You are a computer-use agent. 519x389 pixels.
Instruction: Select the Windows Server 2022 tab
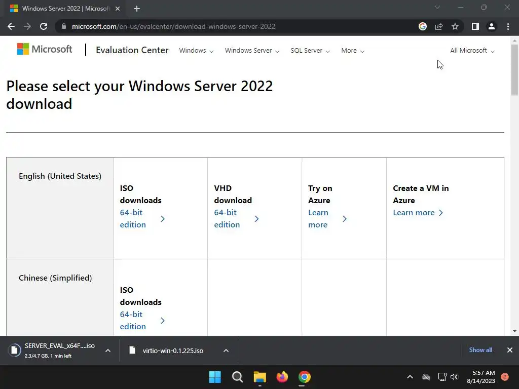65,9
